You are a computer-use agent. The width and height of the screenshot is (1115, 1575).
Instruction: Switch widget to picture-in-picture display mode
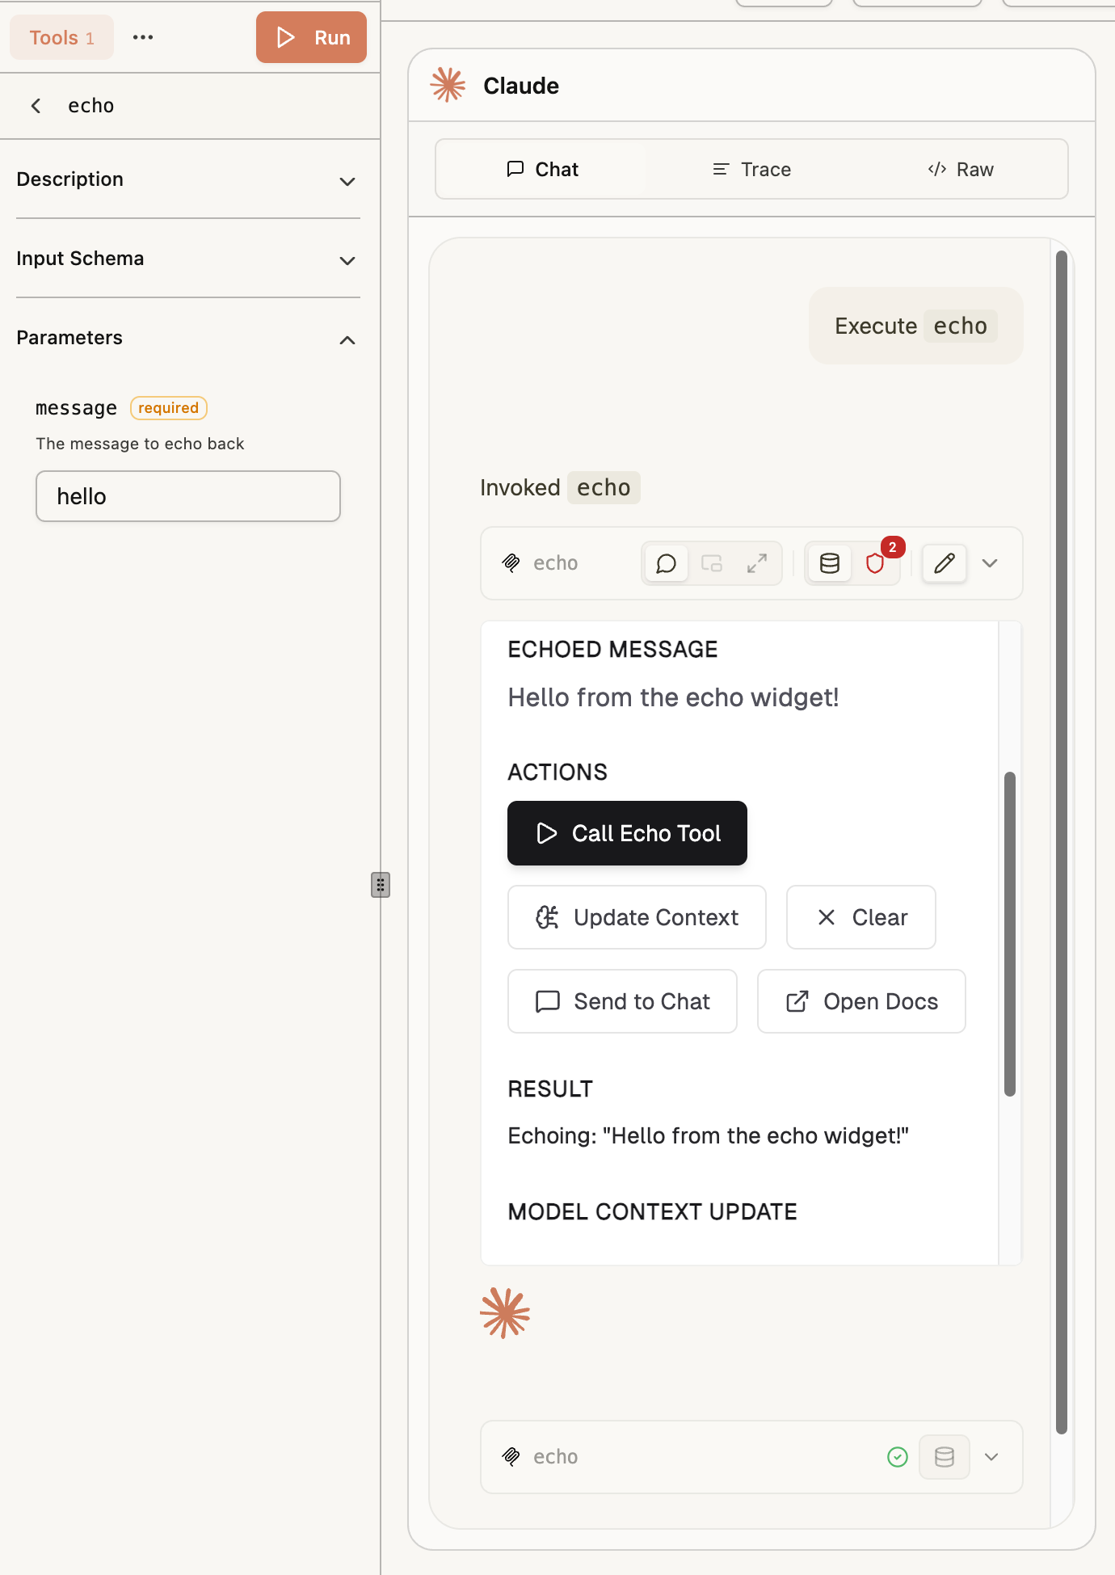pos(712,563)
